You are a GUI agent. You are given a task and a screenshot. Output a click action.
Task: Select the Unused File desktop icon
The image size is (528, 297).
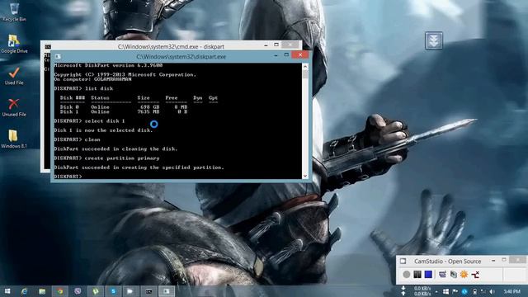click(x=14, y=108)
